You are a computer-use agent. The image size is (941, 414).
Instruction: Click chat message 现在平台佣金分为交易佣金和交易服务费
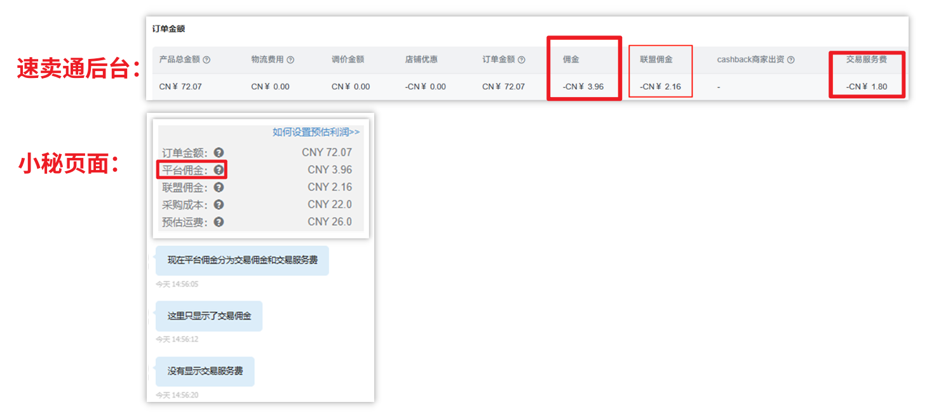tap(242, 261)
